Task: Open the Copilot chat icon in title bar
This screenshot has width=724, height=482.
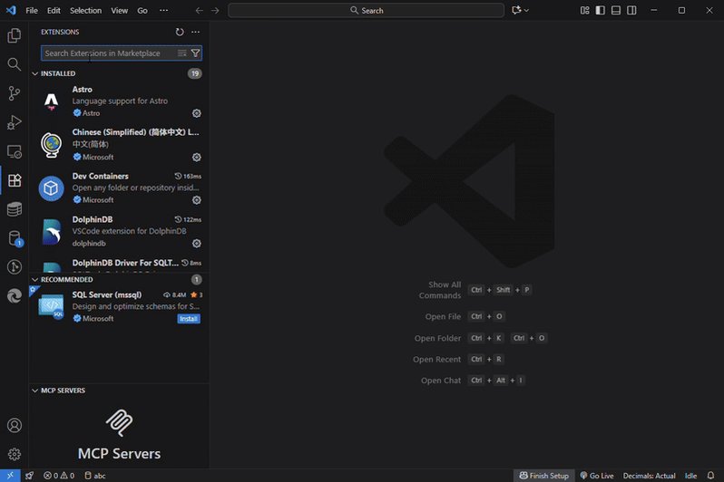Action: coord(516,10)
